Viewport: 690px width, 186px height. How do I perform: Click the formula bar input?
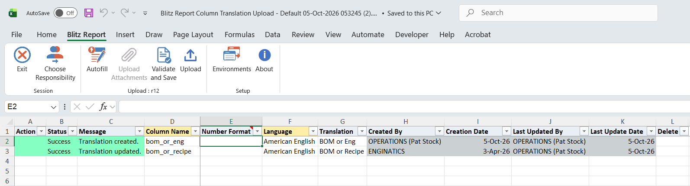click(x=404, y=107)
